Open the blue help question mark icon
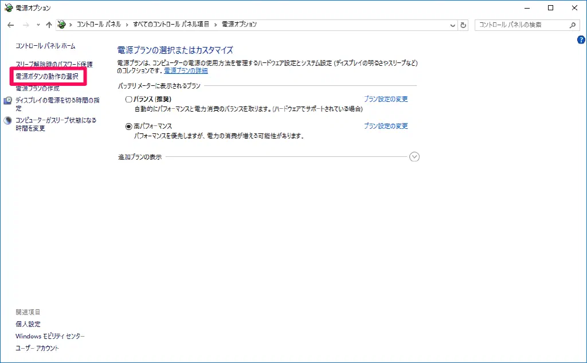The width and height of the screenshot is (587, 363). click(581, 40)
